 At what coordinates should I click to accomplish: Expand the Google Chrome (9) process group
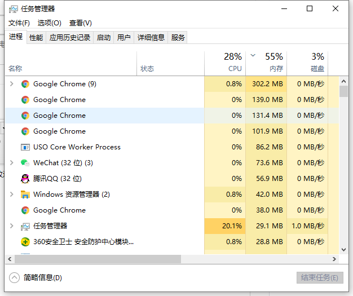coord(12,84)
